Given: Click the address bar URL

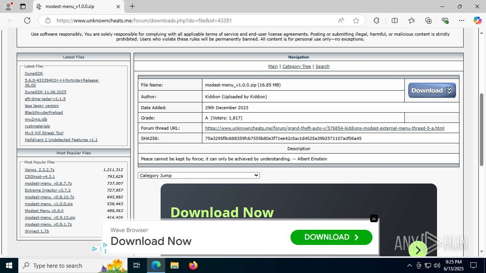Looking at the screenshot, I should pyautogui.click(x=144, y=20).
